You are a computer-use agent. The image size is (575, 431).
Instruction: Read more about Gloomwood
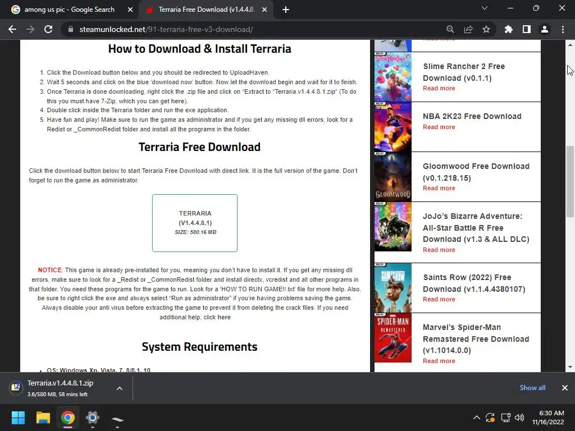tap(439, 188)
